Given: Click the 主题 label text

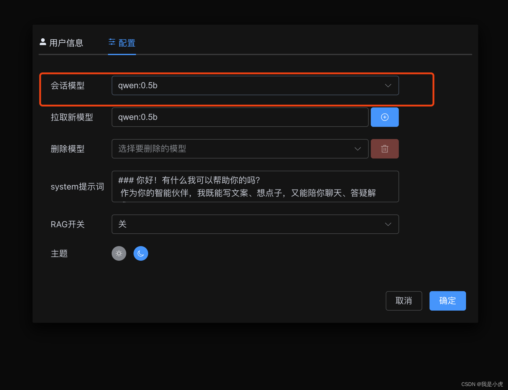Looking at the screenshot, I should pos(59,253).
